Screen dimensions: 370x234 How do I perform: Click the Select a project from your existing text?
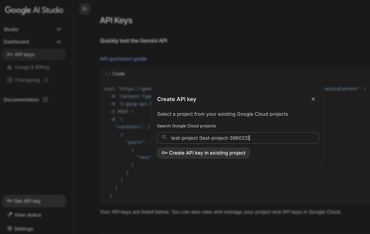222,114
